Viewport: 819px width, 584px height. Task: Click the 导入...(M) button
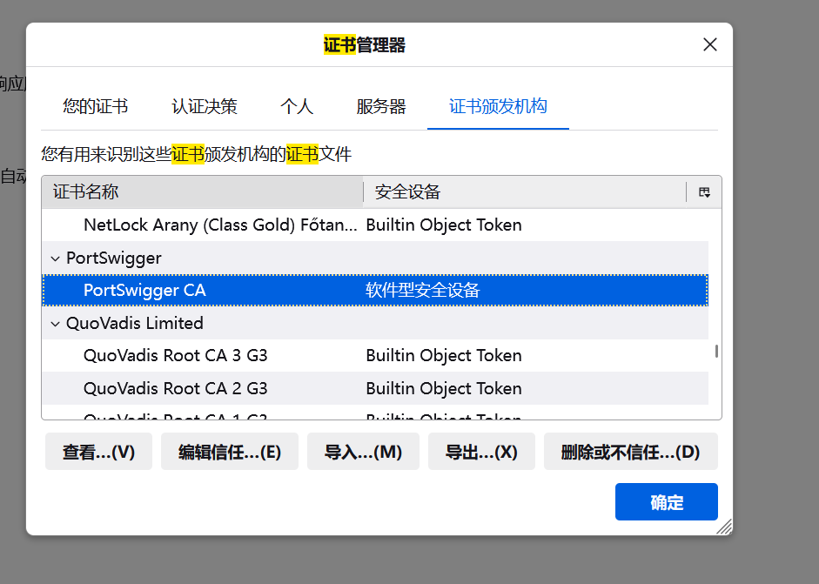coord(363,452)
